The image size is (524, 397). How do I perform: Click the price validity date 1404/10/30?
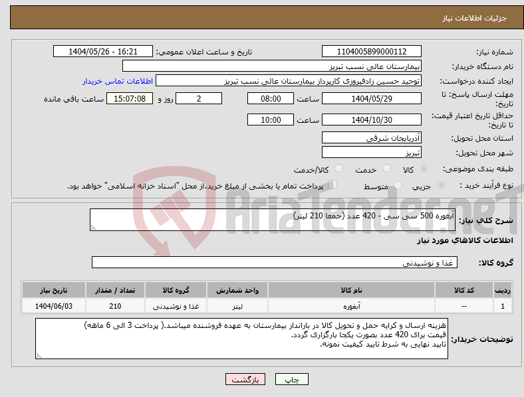click(x=371, y=119)
